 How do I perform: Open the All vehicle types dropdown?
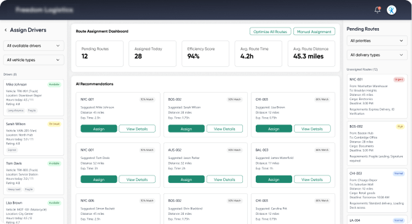coord(34,60)
